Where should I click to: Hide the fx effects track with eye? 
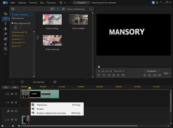(x=12, y=111)
